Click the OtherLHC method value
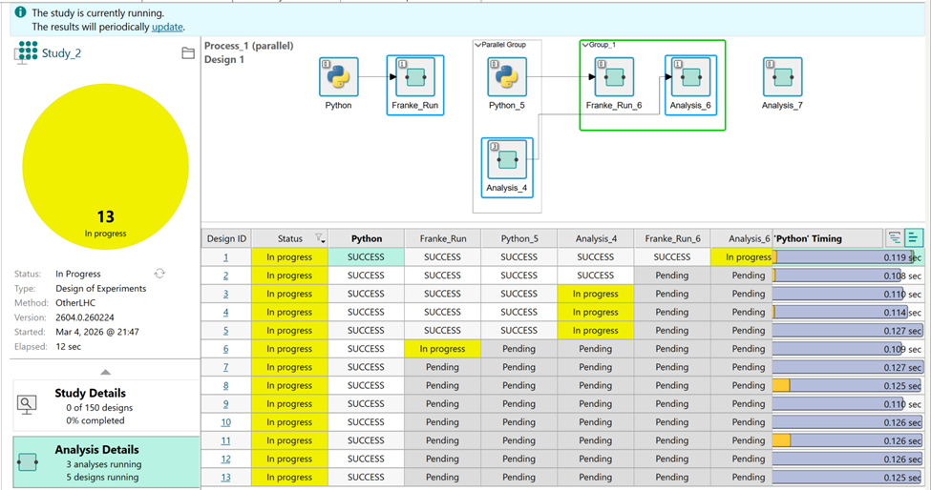The image size is (931, 490). point(75,303)
